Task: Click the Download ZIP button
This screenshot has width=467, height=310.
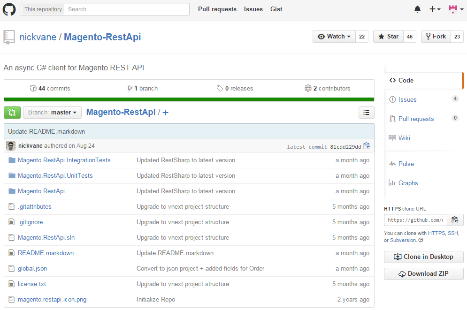Action: coord(423,274)
